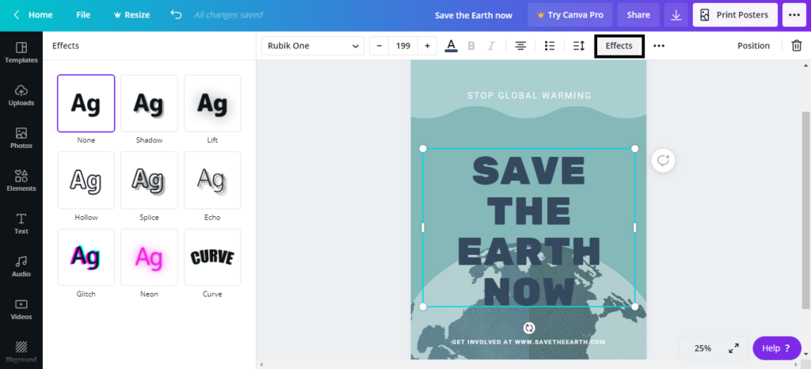Click the undo arrow icon

coord(177,15)
